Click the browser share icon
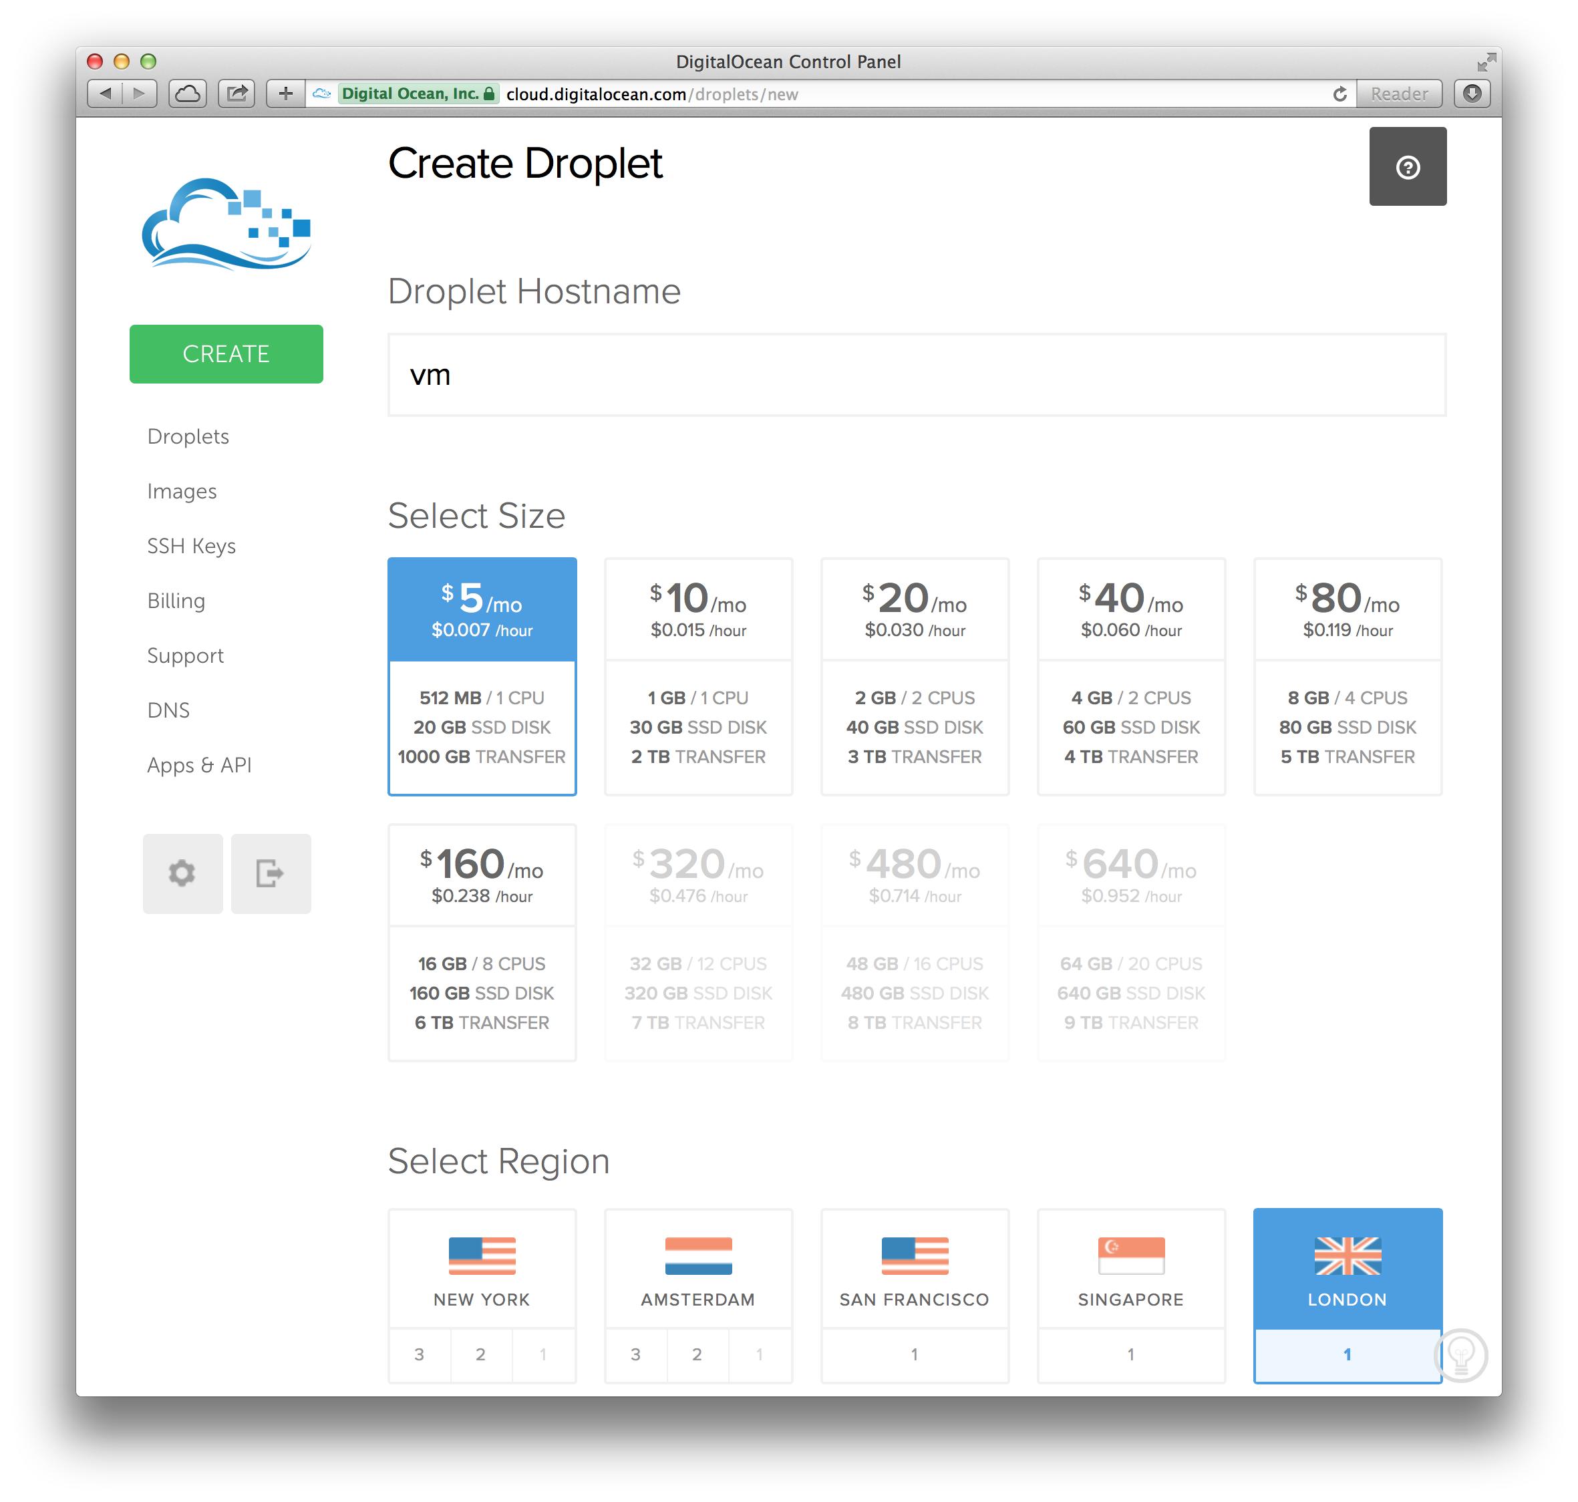 (237, 94)
